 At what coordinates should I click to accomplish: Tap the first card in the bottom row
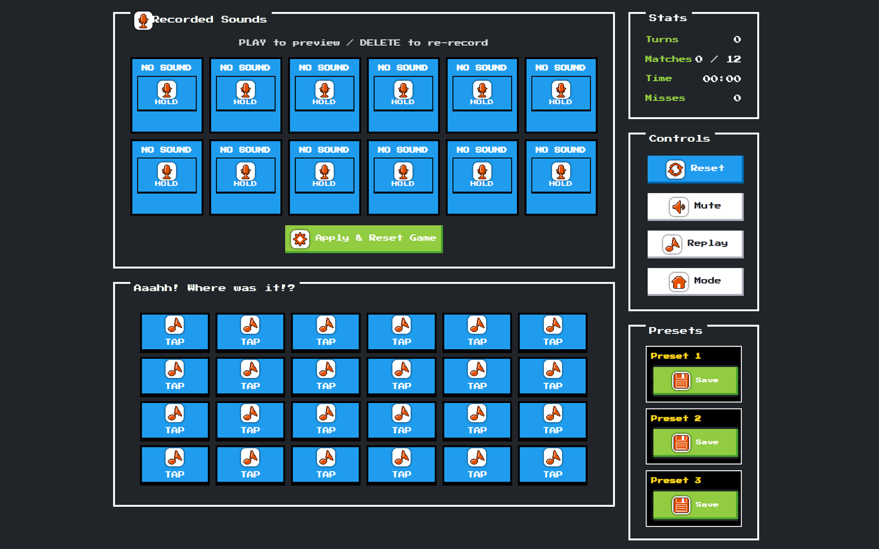174,465
